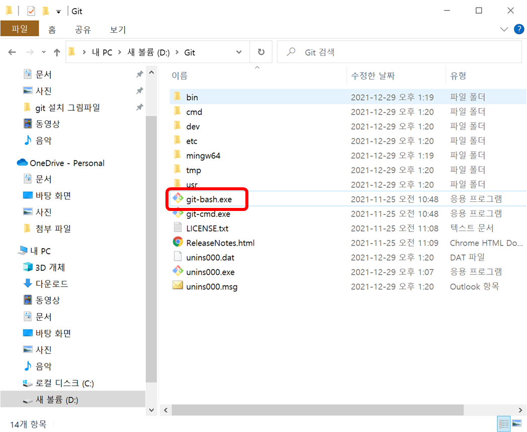Image resolution: width=527 pixels, height=432 pixels.
Task: Switch to large icons view layout
Action: 517,423
